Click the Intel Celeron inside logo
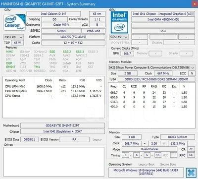This screenshot has width=198, height=179. pyautogui.click(x=15, y=22)
